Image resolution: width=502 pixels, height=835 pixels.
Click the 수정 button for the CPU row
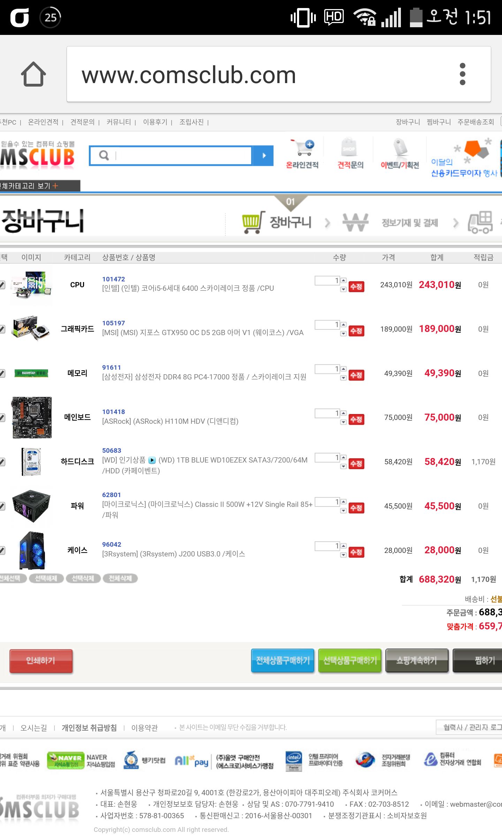tap(356, 287)
